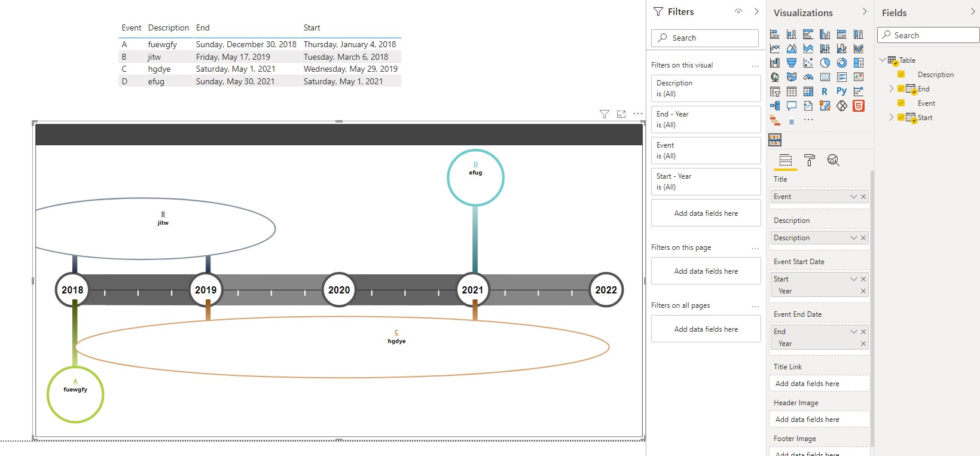
Task: Choose the R script visual
Action: (x=825, y=91)
